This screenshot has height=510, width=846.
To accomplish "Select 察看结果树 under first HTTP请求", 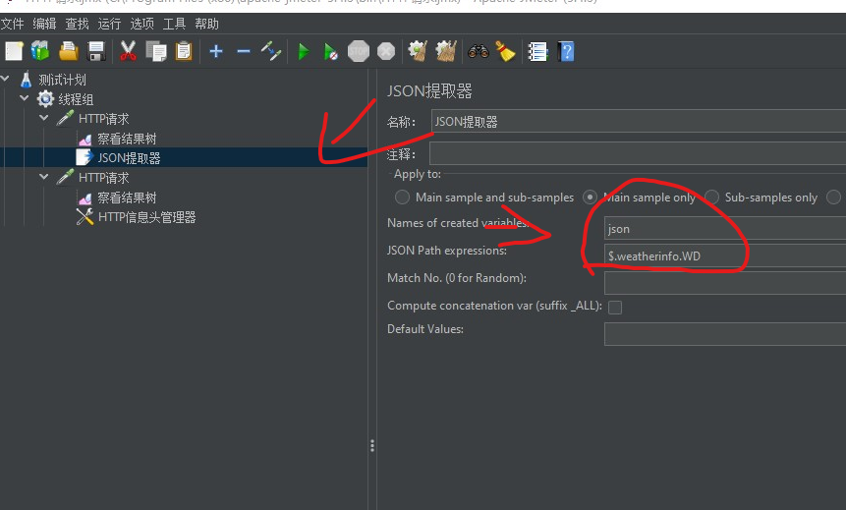I will pyautogui.click(x=127, y=139).
